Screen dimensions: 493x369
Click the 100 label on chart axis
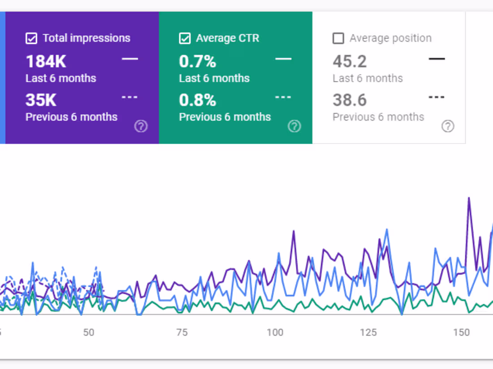(x=275, y=332)
